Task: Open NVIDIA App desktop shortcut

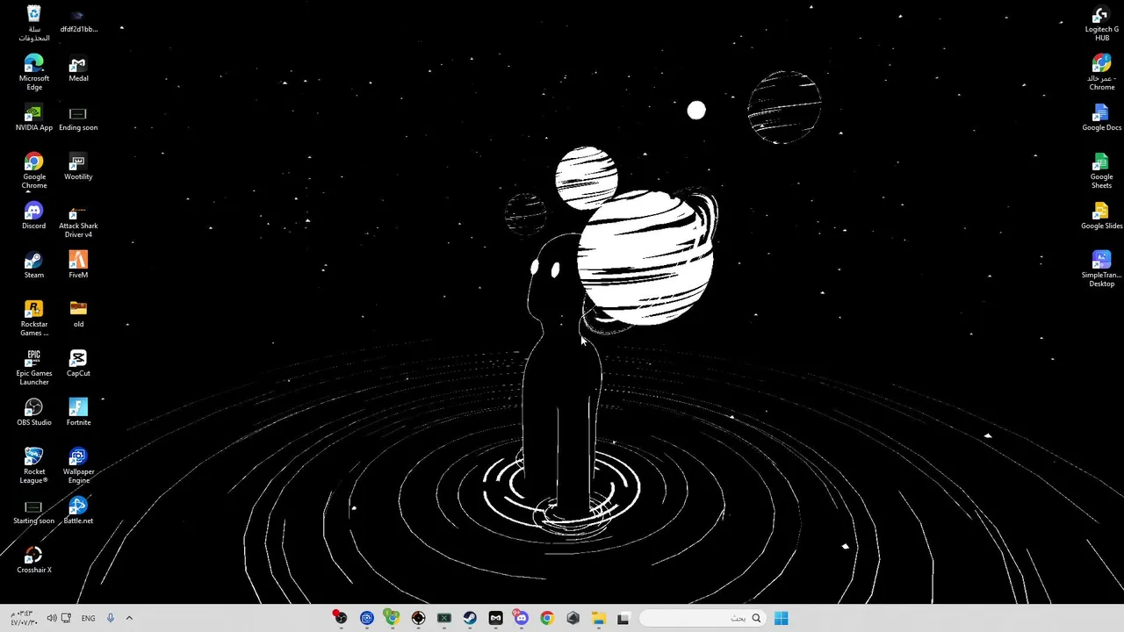Action: (x=33, y=118)
